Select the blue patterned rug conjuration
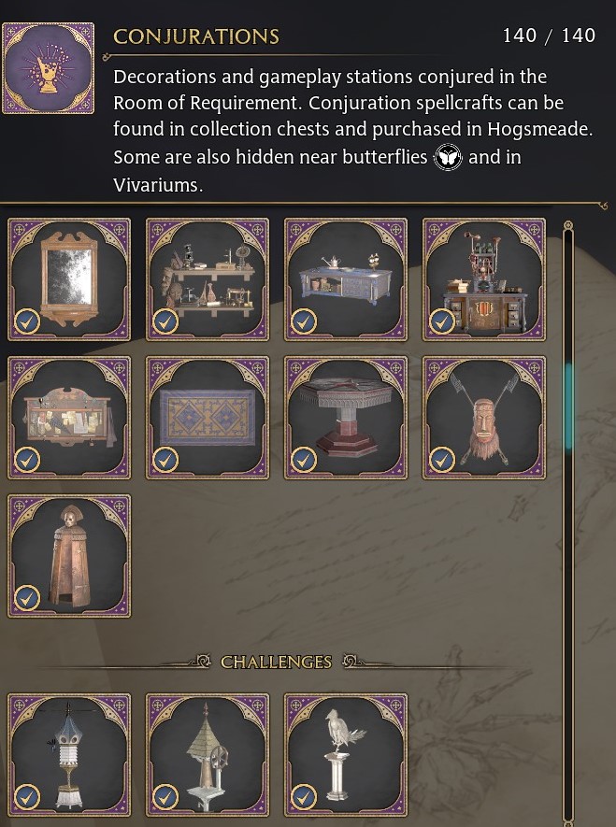Viewport: 616px width, 827px height. coord(208,418)
